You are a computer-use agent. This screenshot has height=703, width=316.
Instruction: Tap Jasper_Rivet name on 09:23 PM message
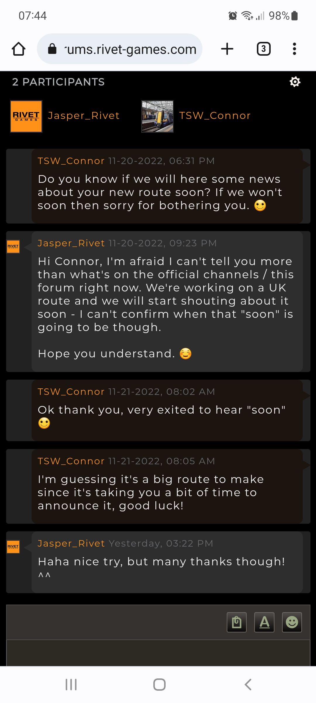click(x=71, y=243)
